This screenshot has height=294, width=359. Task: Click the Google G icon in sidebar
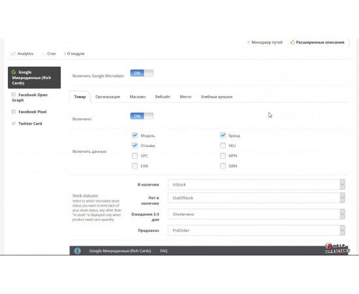[14, 72]
